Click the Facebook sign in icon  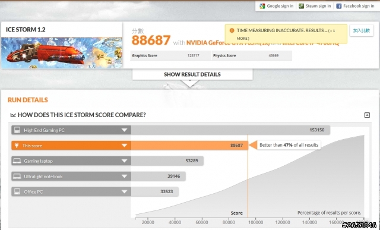pos(338,6)
